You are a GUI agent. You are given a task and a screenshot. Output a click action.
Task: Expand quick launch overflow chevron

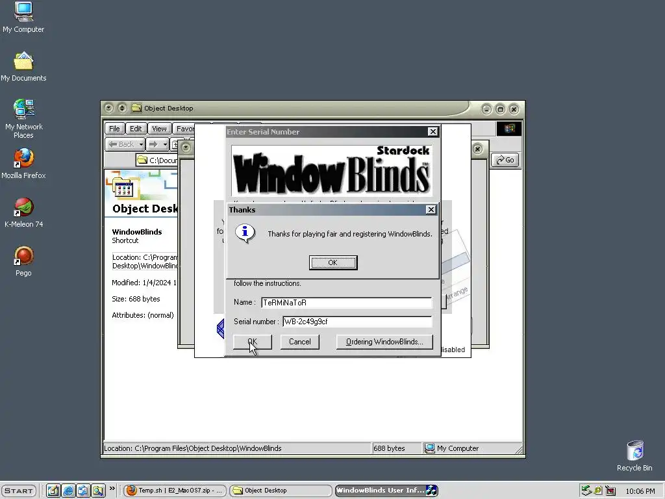[x=112, y=489]
